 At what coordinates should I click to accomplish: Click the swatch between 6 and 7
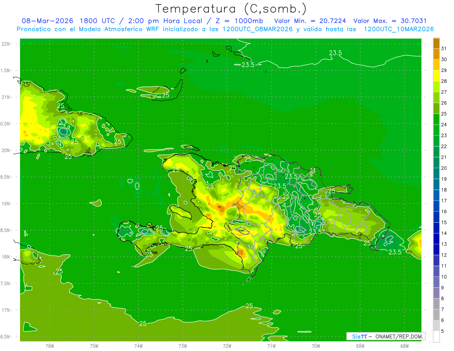click(x=436, y=315)
